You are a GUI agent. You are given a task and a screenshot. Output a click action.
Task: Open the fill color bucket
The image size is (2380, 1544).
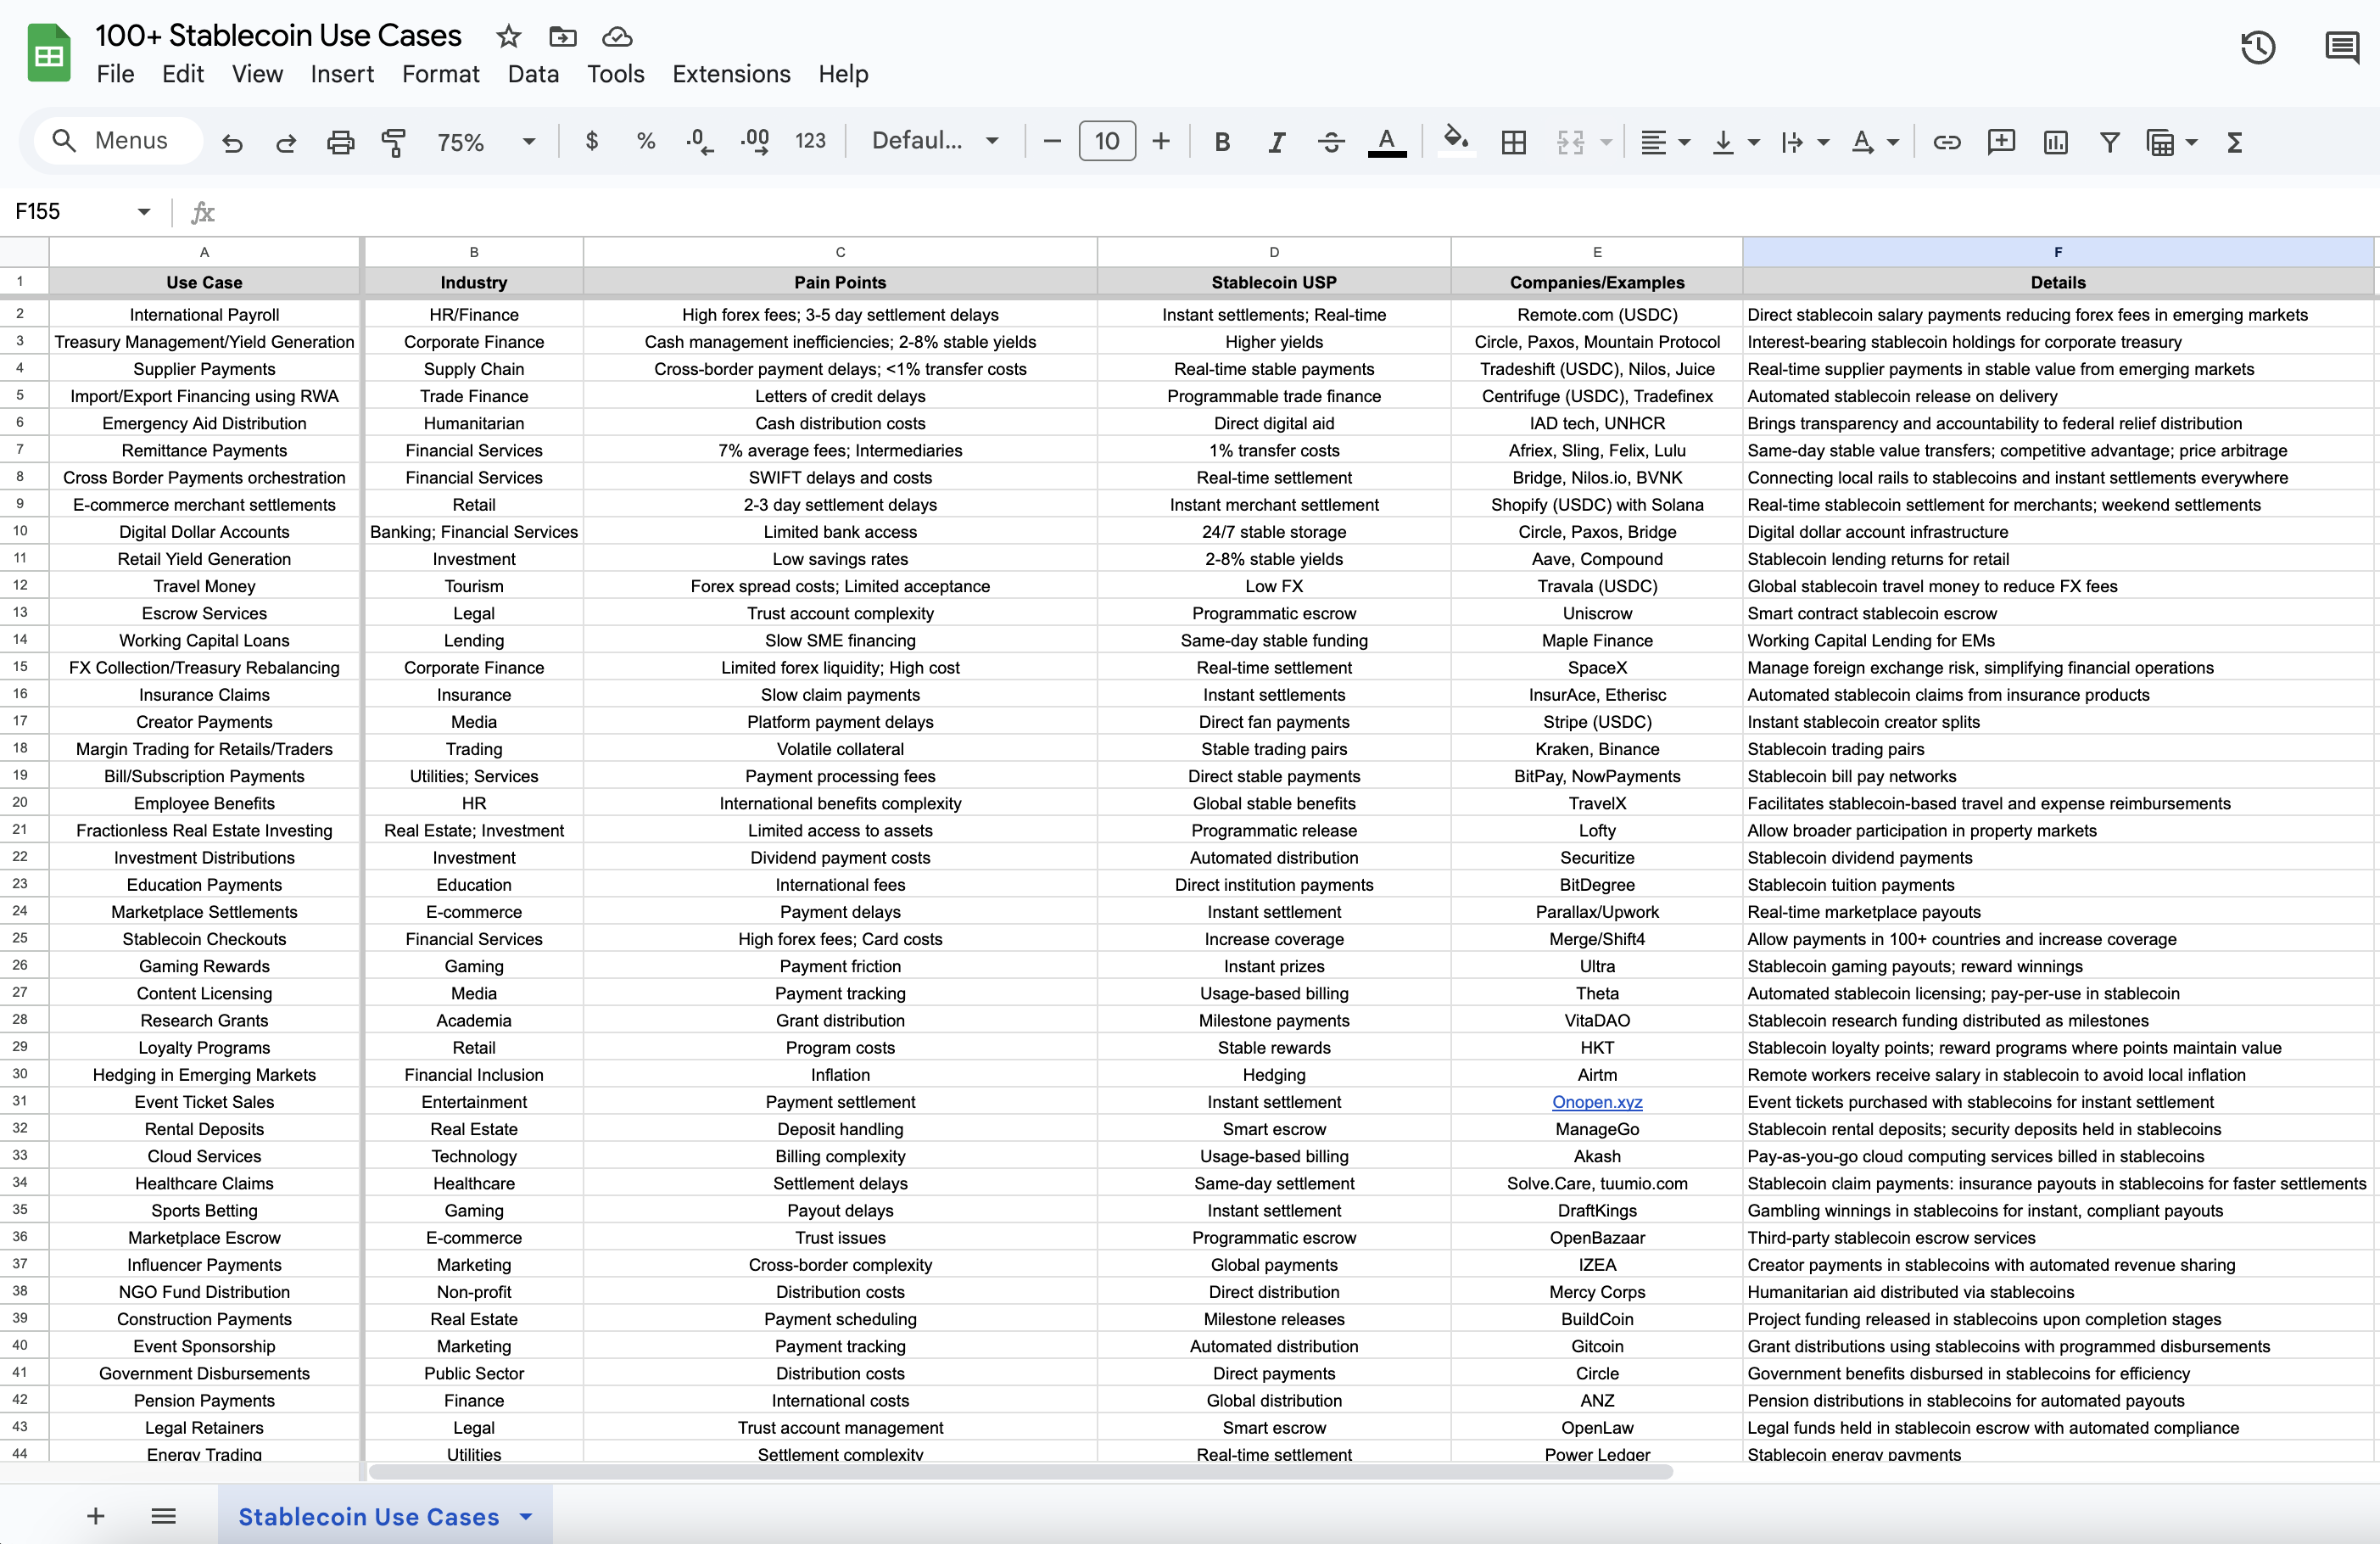point(1455,140)
